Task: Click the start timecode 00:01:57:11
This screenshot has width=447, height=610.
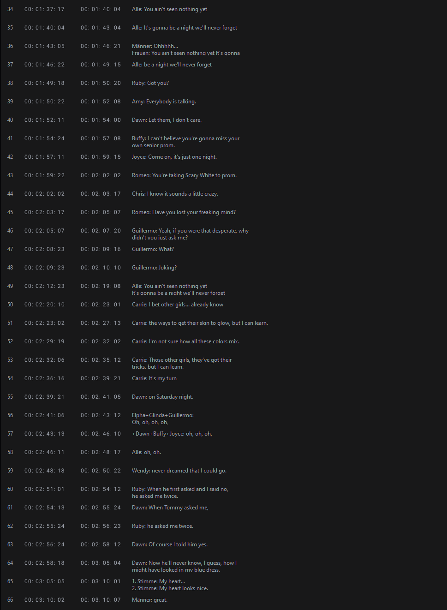Action: 44,157
